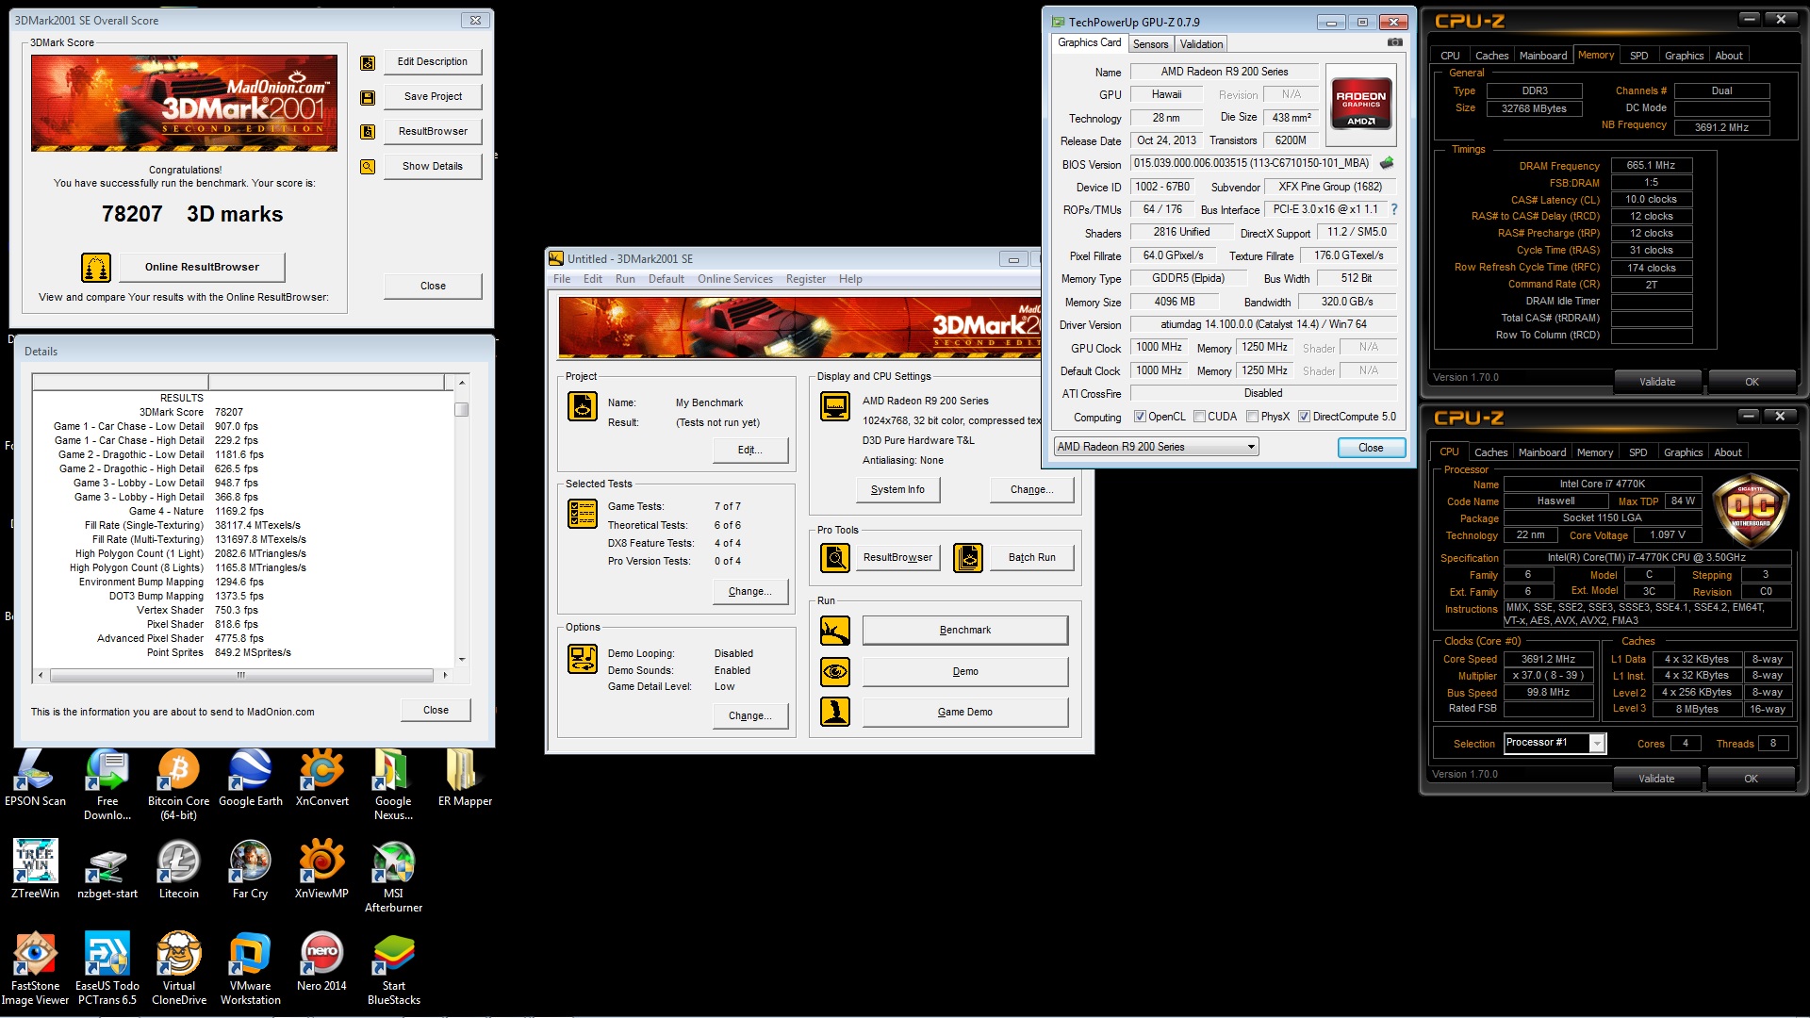Click Validate in the lower CPU-Z window

1656,779
